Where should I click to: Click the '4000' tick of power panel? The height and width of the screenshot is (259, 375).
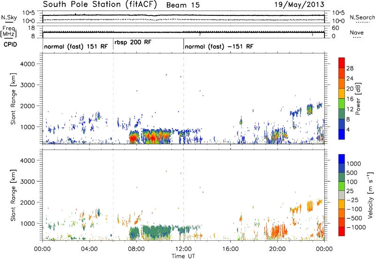[x=27, y=64]
